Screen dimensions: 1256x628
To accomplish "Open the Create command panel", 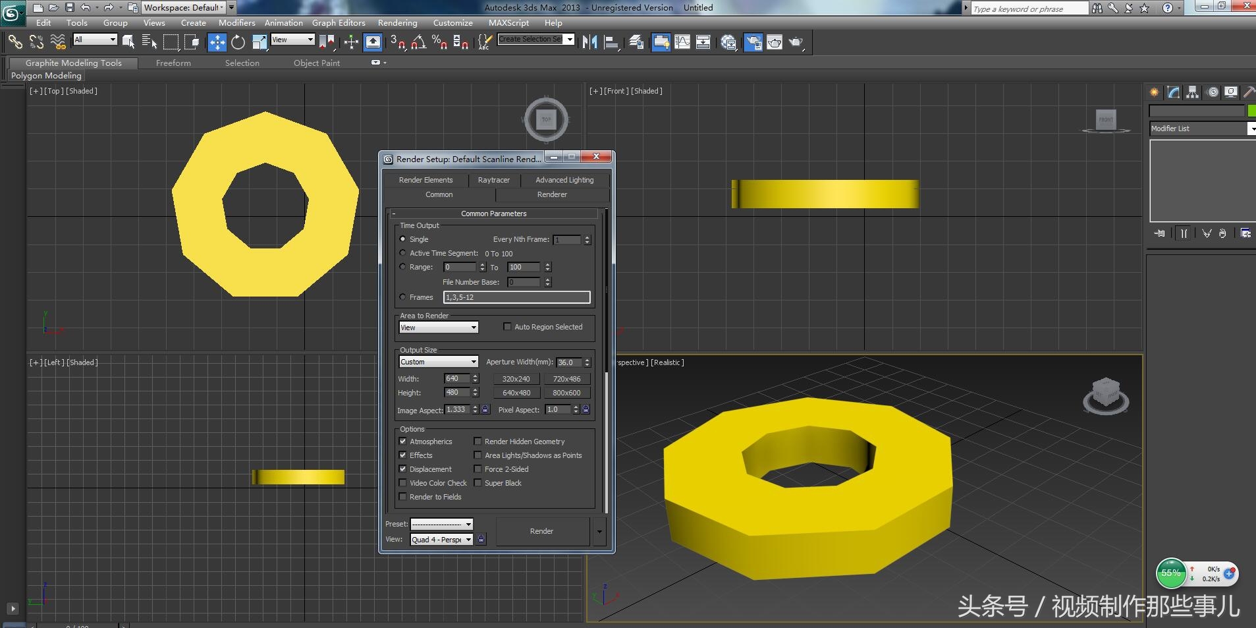I will click(1154, 93).
